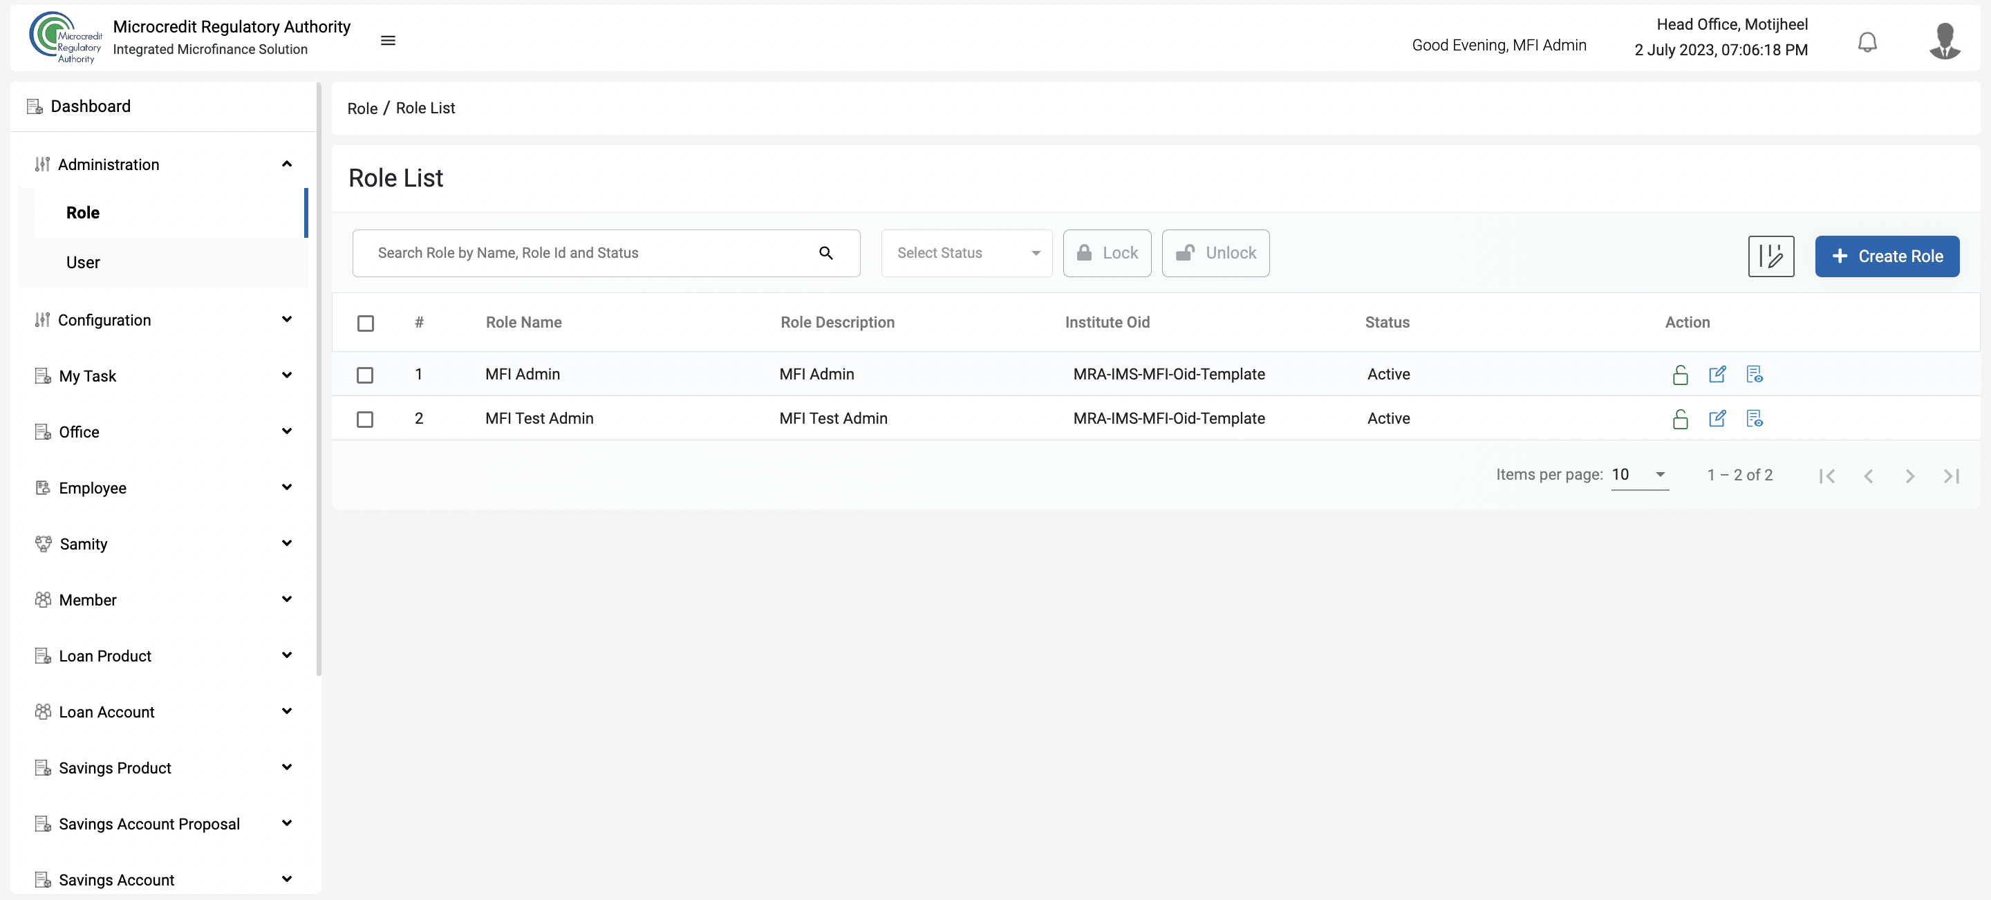Screen dimensions: 1991x900
Task: Open Loan Account menu item
Action: 163,711
